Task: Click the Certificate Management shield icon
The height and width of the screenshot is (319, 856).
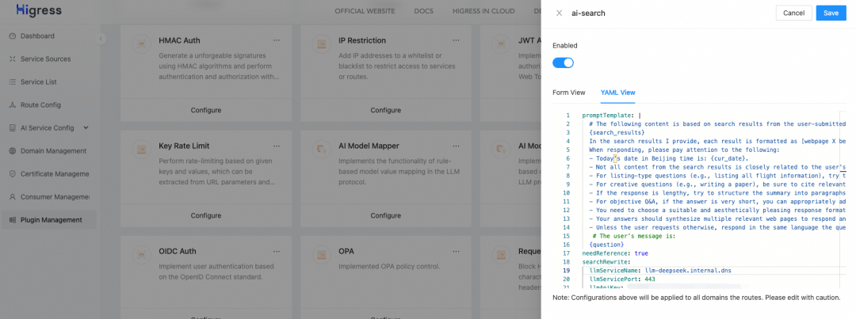Action: (x=13, y=174)
